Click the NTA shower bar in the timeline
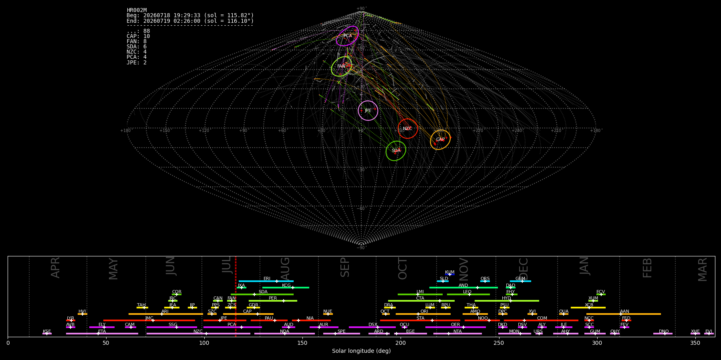 pos(457,334)
